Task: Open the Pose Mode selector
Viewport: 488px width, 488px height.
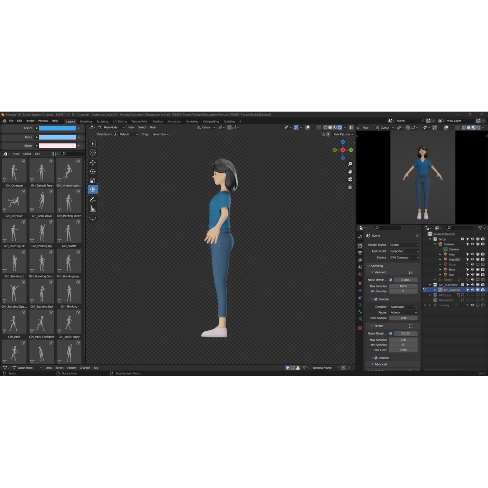Action: 112,127
